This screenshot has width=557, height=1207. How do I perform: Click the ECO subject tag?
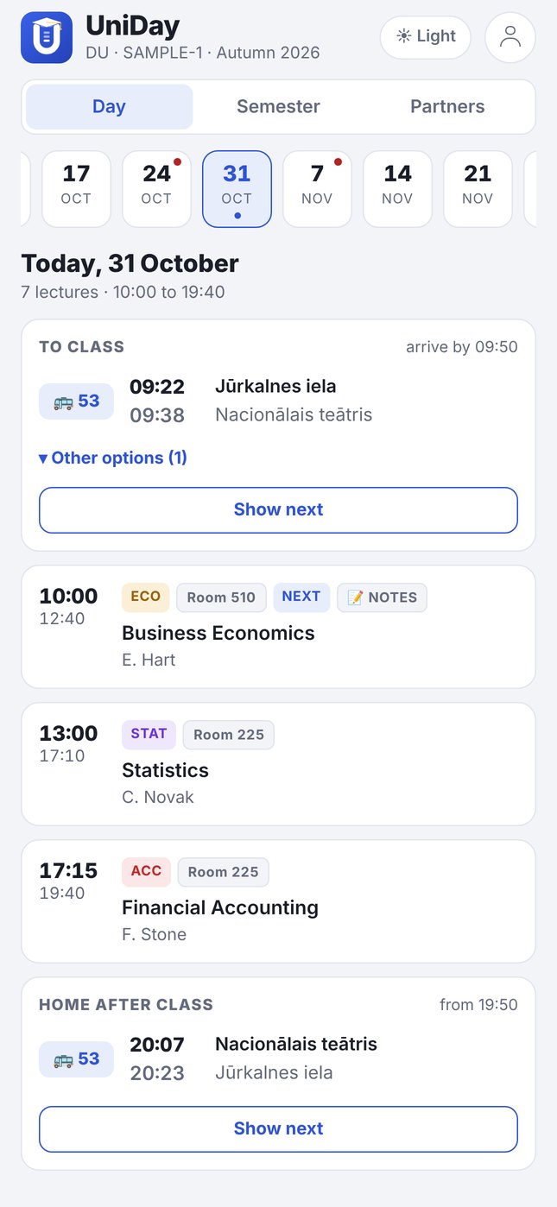(x=146, y=597)
